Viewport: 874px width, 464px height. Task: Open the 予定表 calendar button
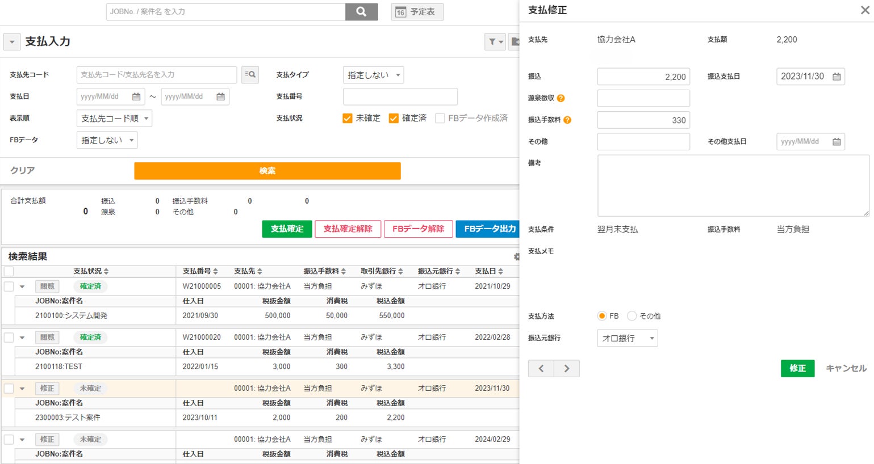tap(417, 12)
